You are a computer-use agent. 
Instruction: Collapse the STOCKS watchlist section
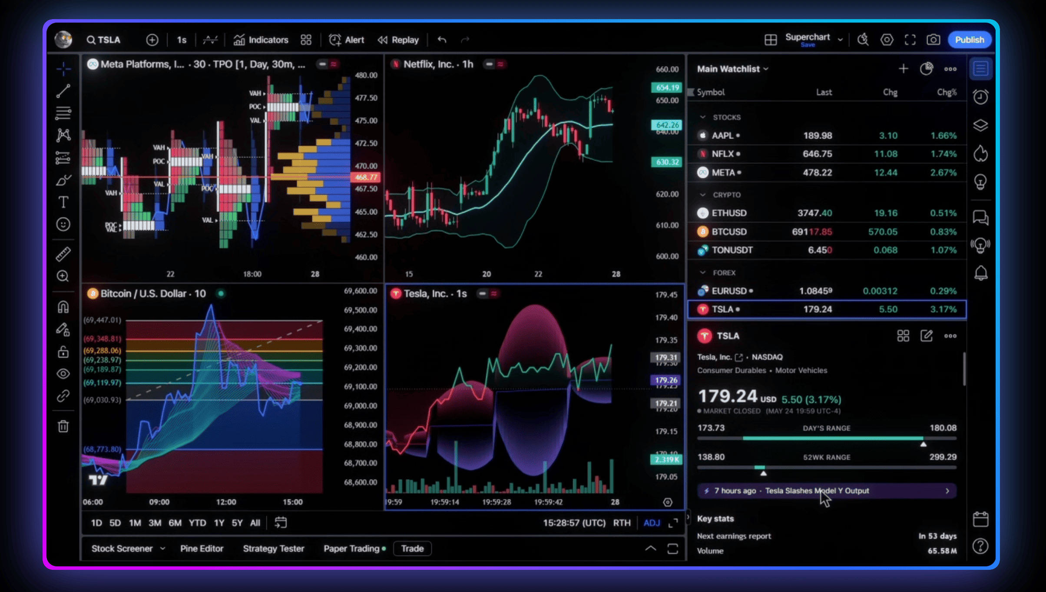point(703,117)
